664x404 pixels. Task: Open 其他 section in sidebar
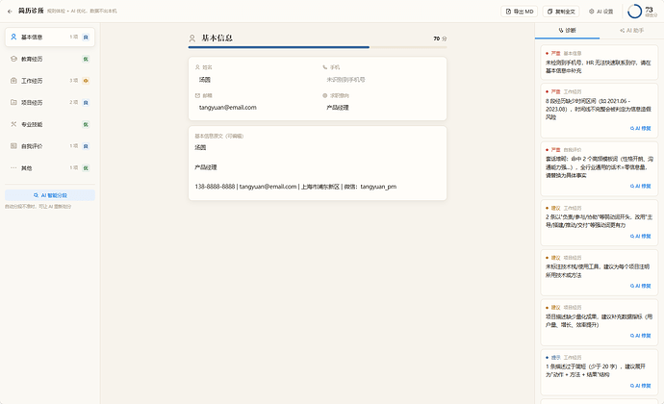coord(50,168)
